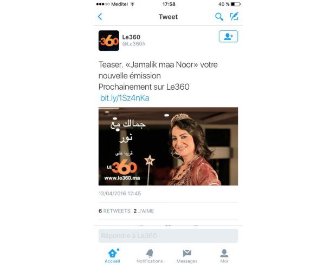Follow Le360 with the add-user button
The height and width of the screenshot is (265, 336).
[x=228, y=36]
